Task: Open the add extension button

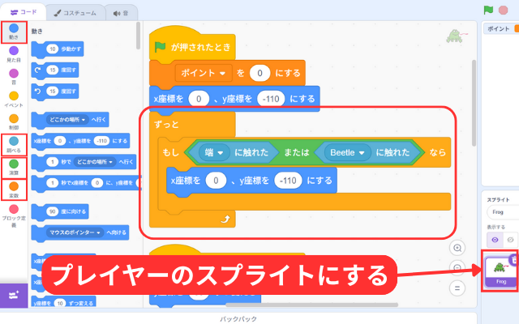Action: (x=14, y=295)
